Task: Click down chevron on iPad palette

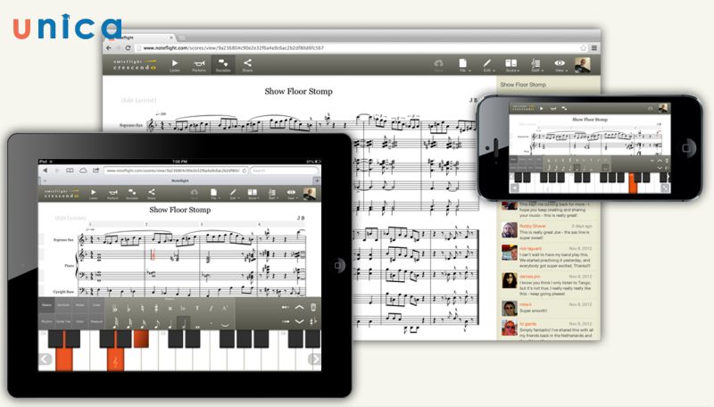Action: 299,321
